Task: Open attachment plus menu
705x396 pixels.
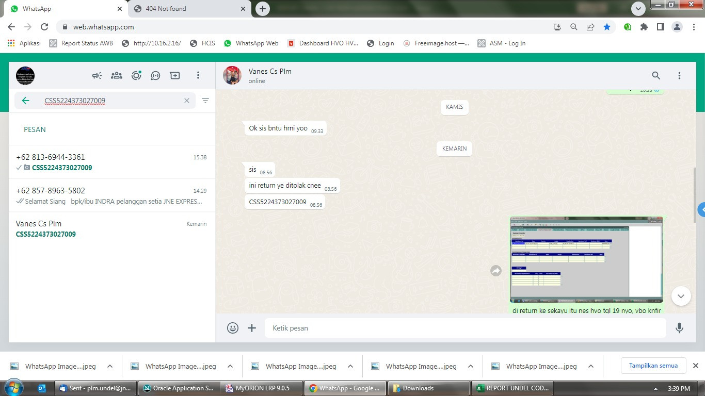Action: (x=252, y=328)
